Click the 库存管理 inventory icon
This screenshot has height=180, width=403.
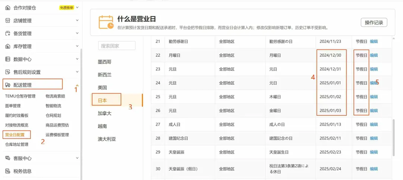pyautogui.click(x=8, y=46)
